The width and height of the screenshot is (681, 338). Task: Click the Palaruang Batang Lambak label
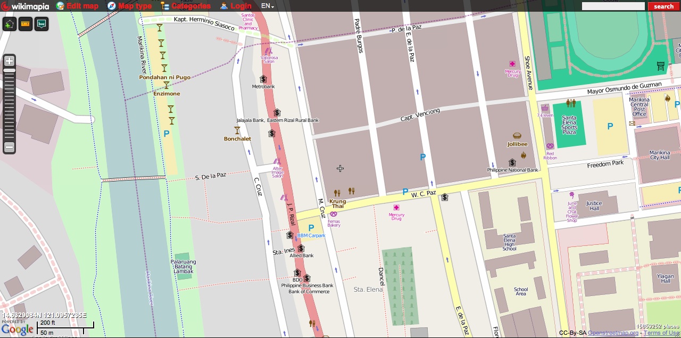[184, 267]
